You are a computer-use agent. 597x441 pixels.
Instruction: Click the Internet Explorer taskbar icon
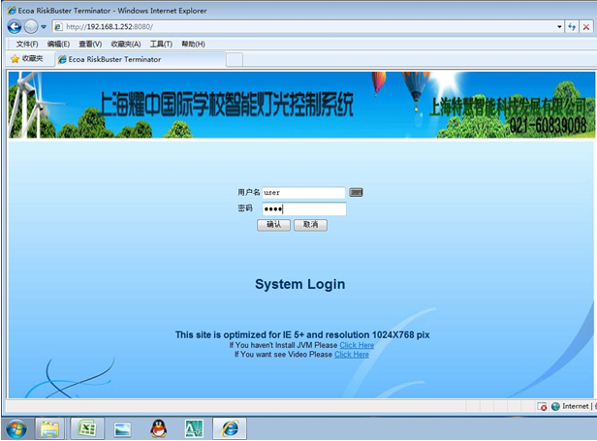pyautogui.click(x=230, y=427)
